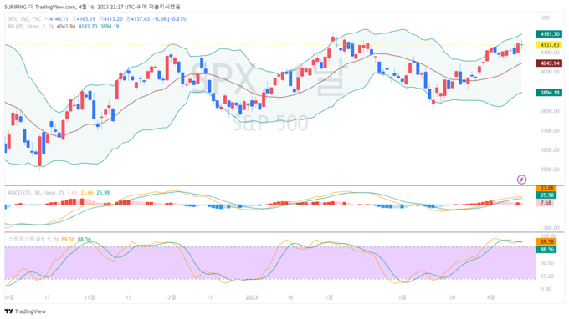569x319 pixels.
Task: Open the MACD (15, 30, close, 7) indicator legend
Action: click(35, 193)
